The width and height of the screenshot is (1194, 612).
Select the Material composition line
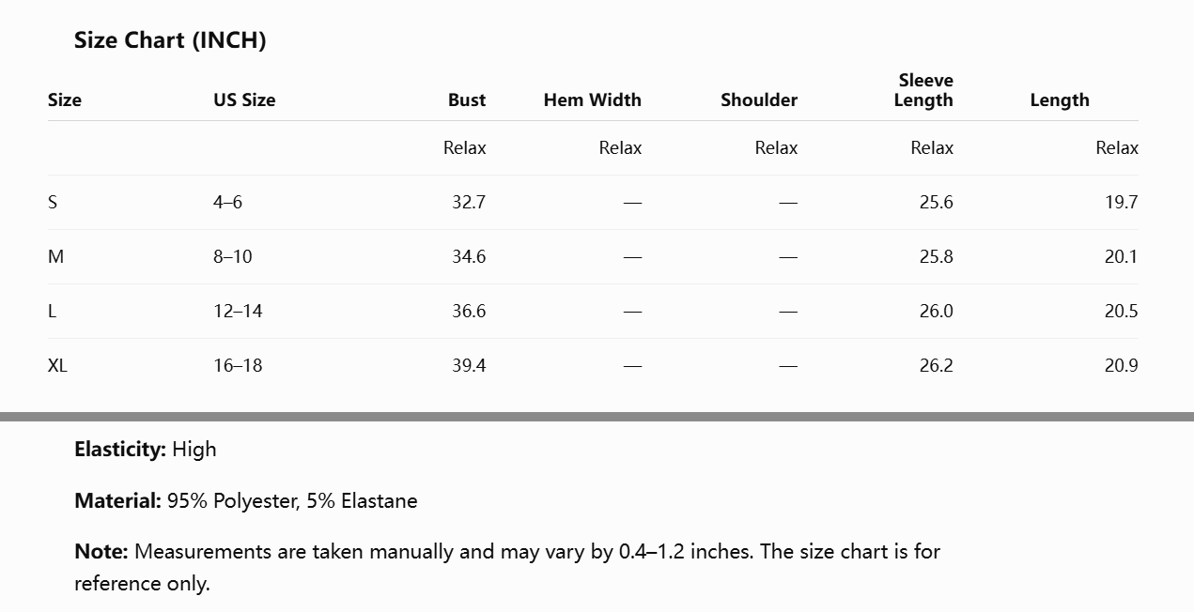pyautogui.click(x=246, y=500)
